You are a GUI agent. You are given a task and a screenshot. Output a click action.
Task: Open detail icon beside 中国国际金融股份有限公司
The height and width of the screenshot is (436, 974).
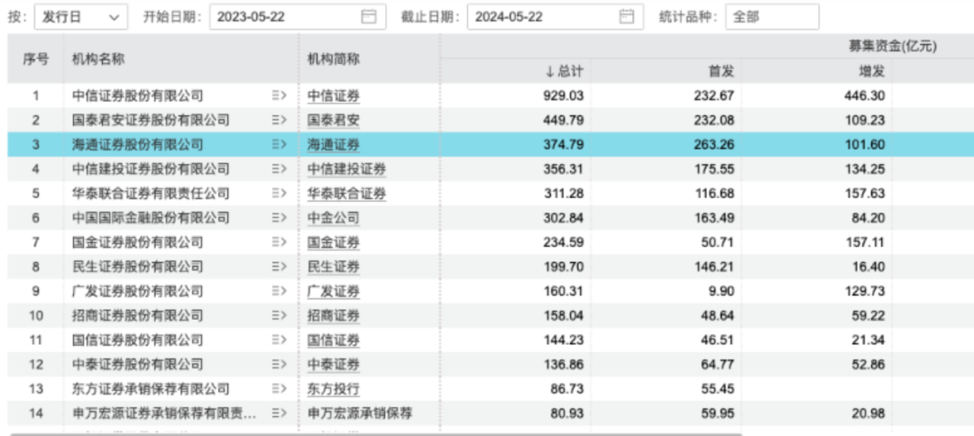tap(279, 218)
